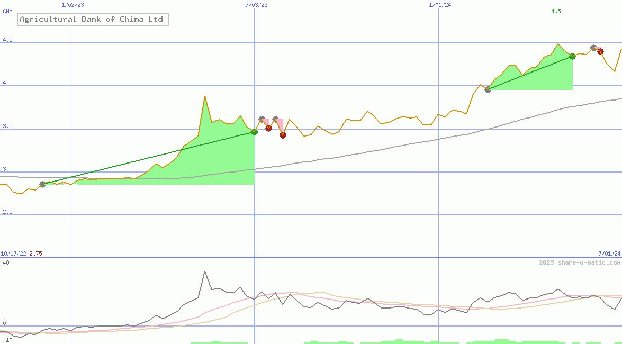
Task: Click the last red marker near 4.4
Action: click(x=600, y=51)
